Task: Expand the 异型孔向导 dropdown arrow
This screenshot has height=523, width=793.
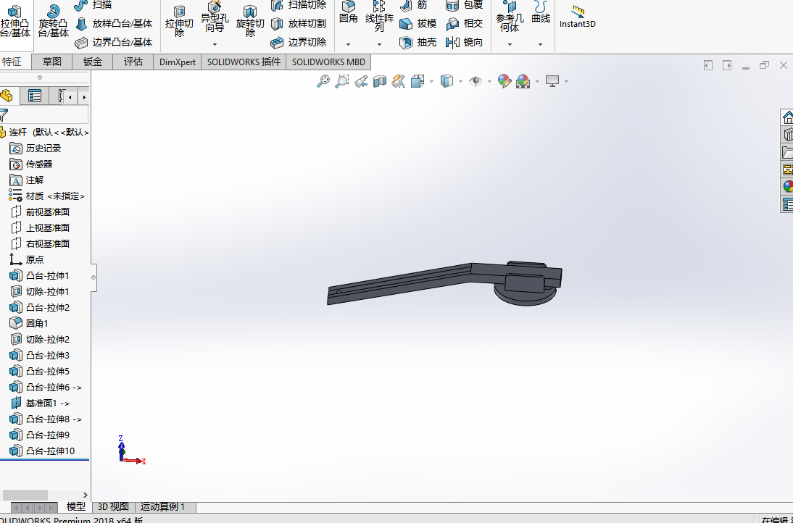Action: tap(215, 44)
